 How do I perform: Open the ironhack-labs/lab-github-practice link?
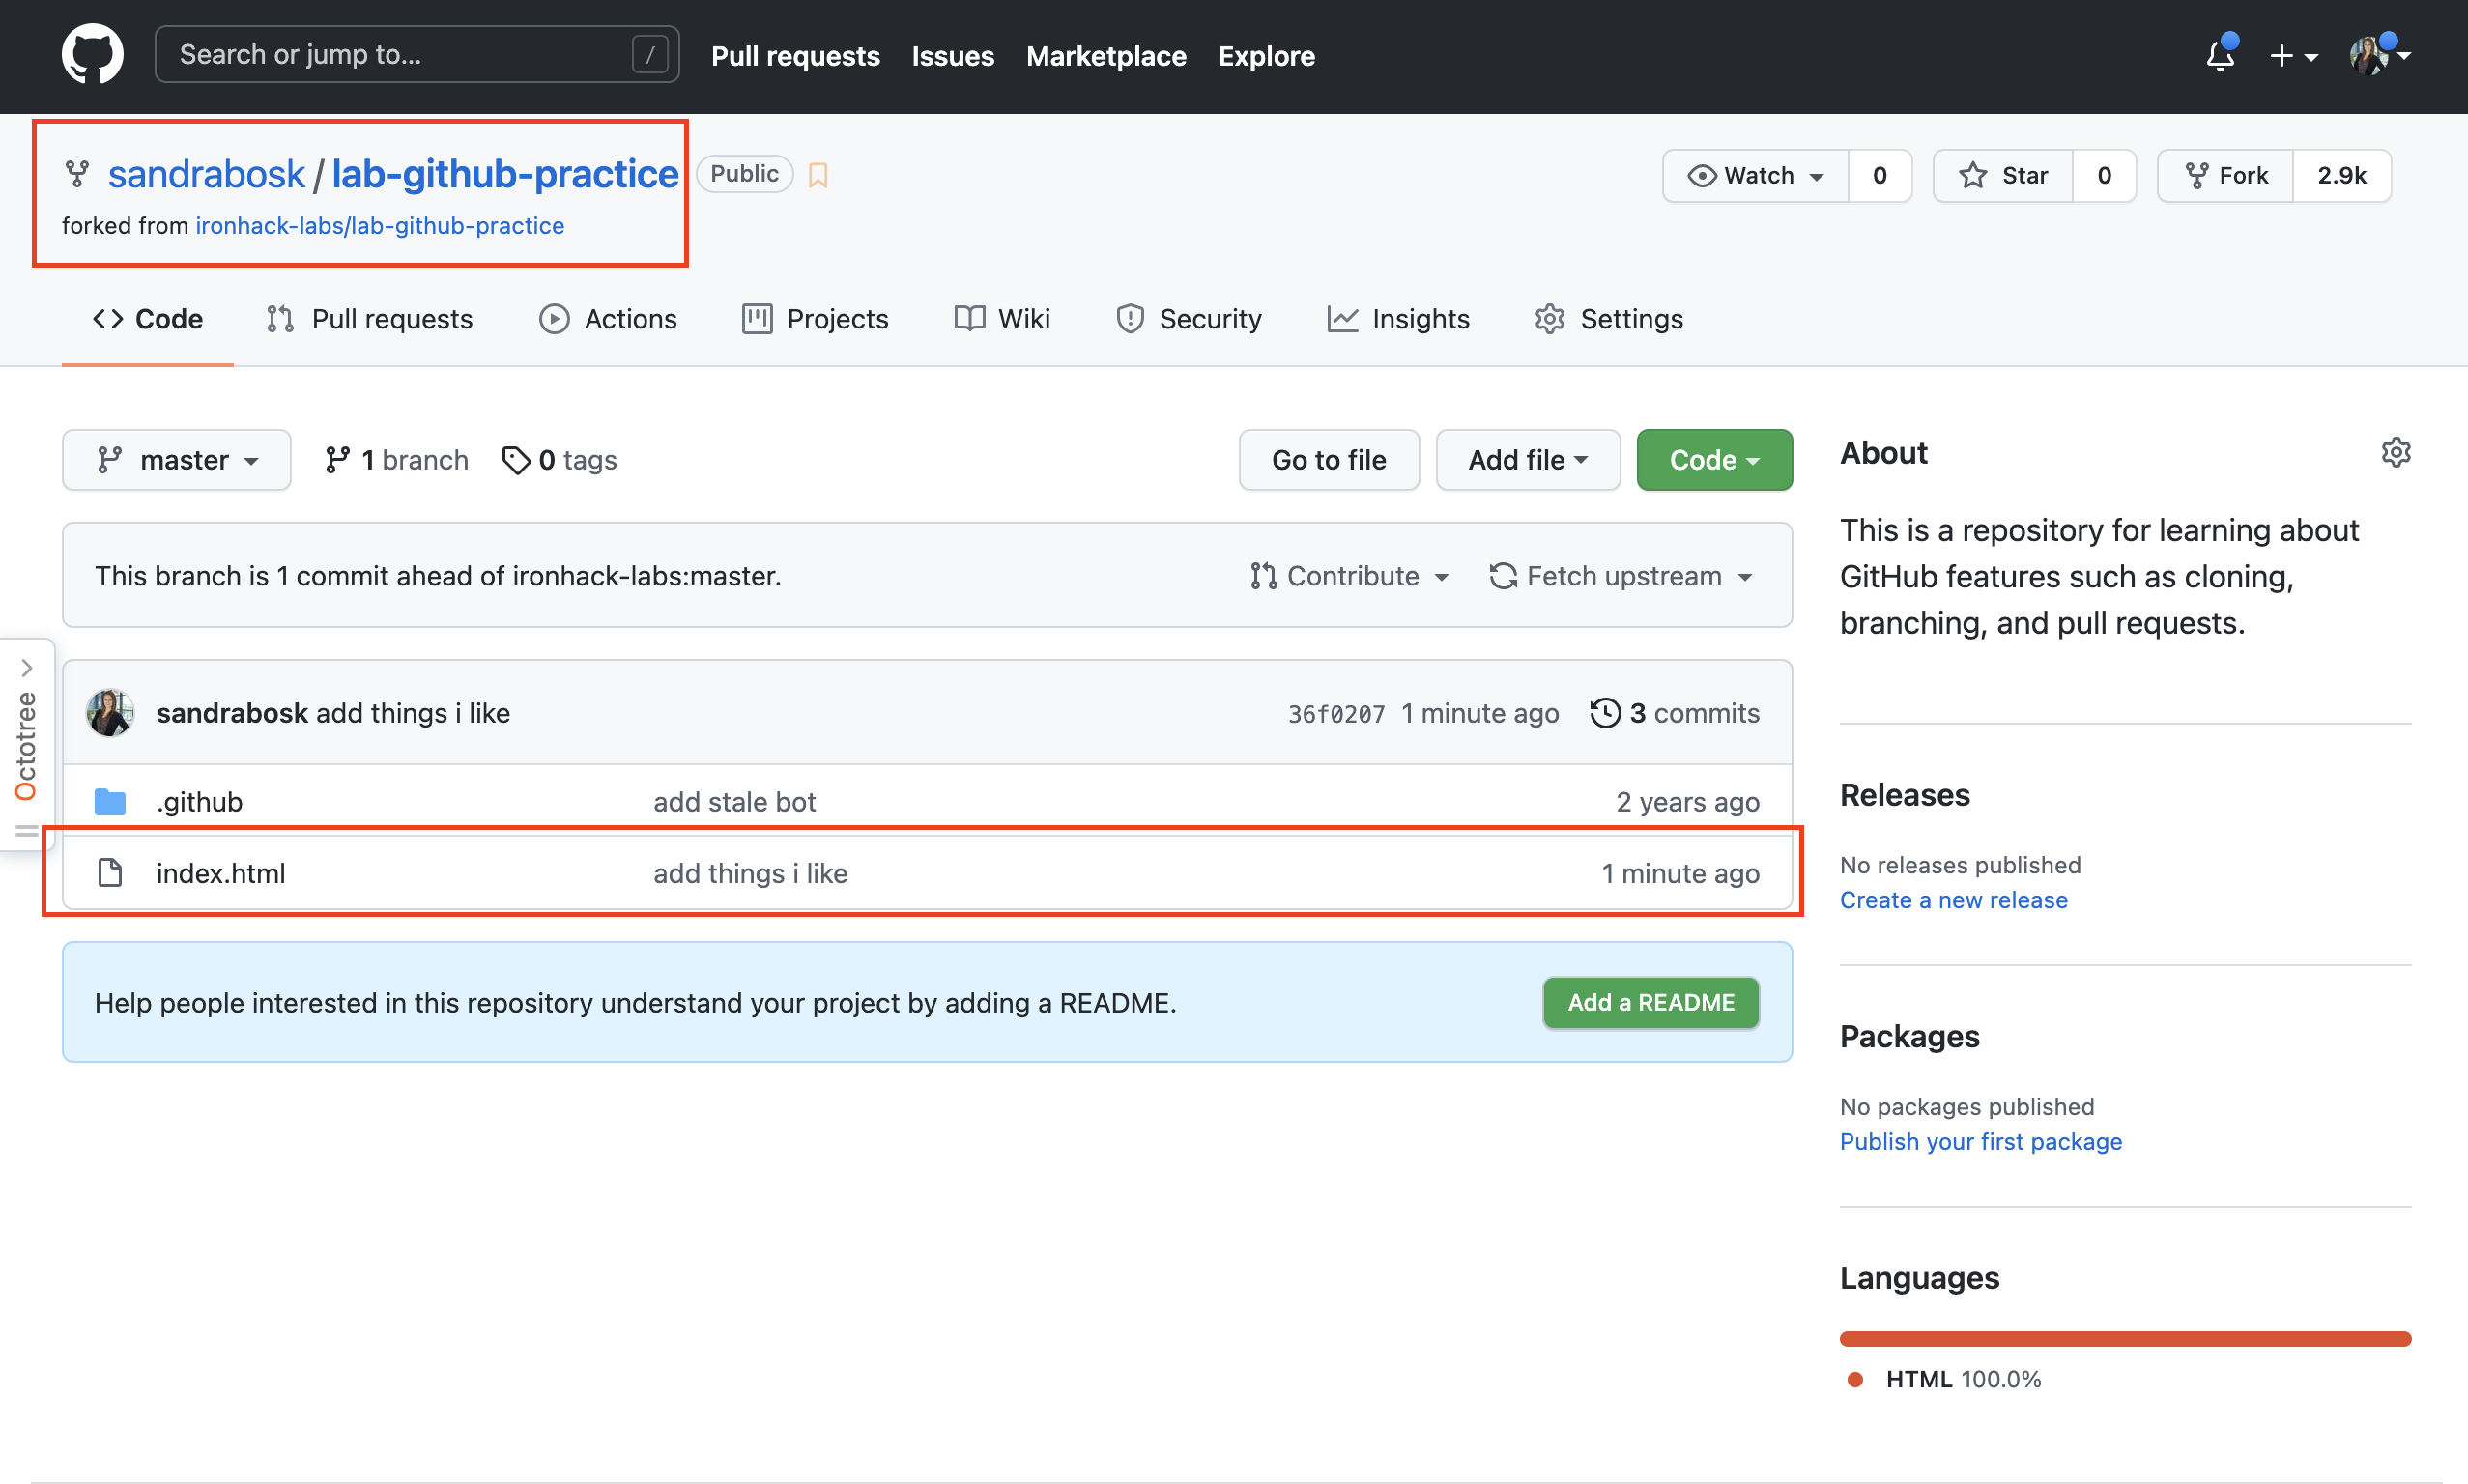pyautogui.click(x=379, y=225)
